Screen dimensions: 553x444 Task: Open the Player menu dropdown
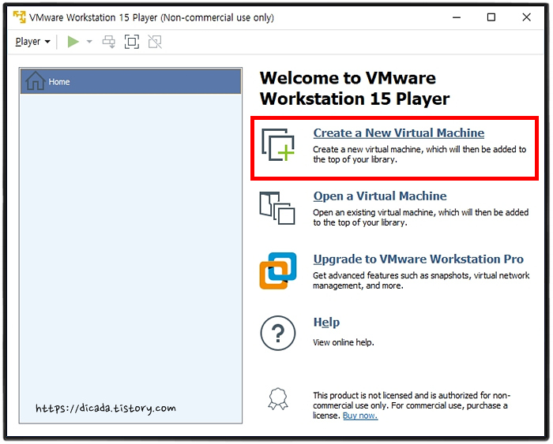pos(32,42)
